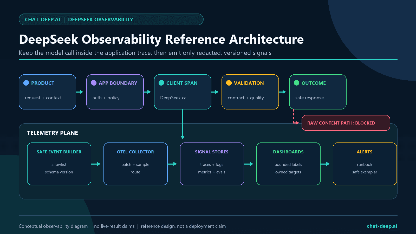Click the 'batch + sample' text
This screenshot has width=416, height=234.
135,164
